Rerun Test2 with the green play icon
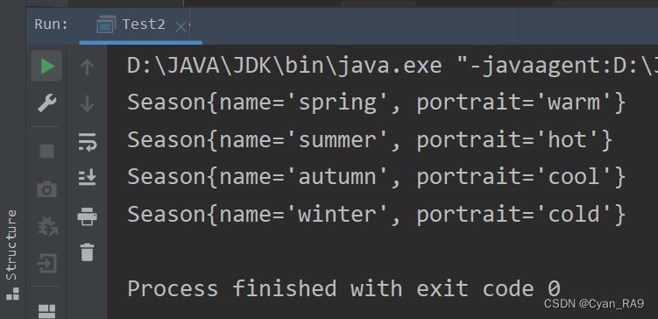 coord(46,67)
